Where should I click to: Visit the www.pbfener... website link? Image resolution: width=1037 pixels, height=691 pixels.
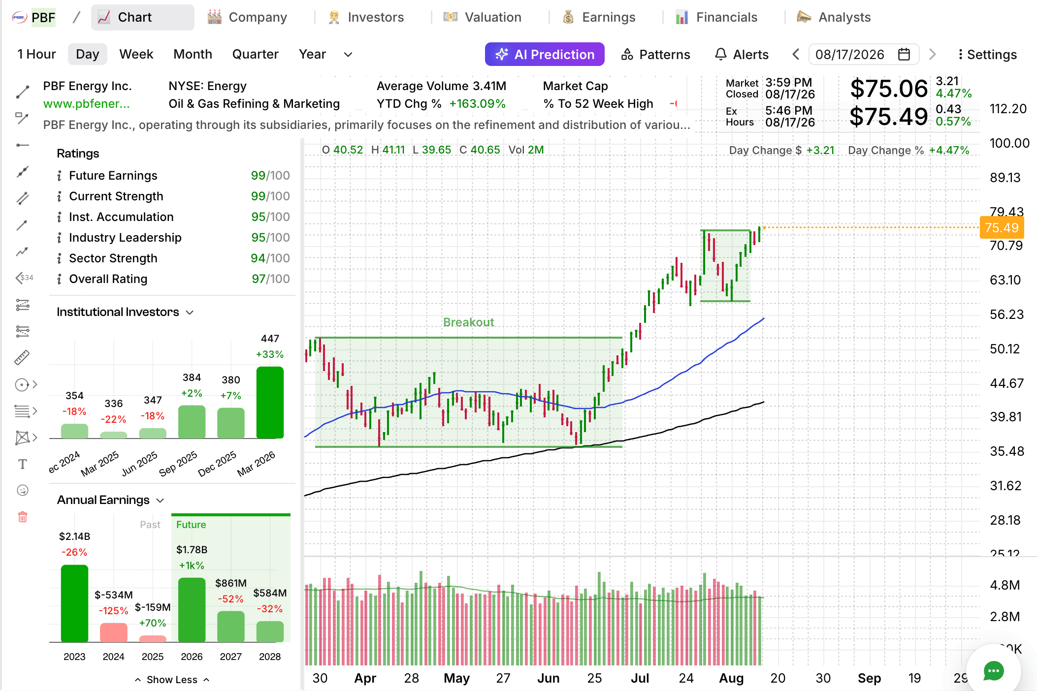(87, 104)
